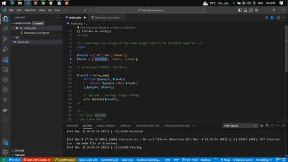Expand additional menu bar items ellipsis

pos(65,10)
